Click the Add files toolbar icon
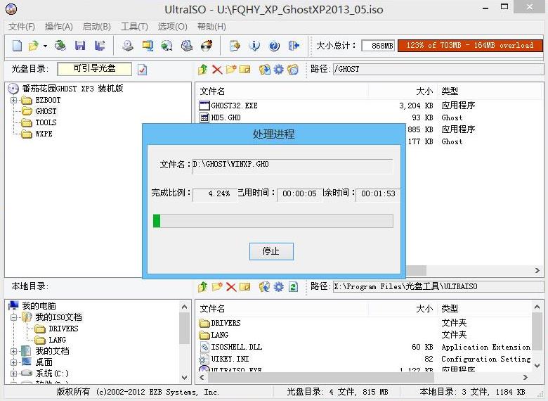The image size is (548, 401). click(235, 46)
